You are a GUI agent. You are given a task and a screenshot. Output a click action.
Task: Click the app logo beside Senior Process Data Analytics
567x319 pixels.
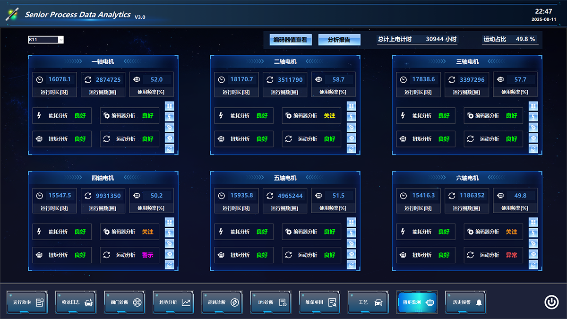pos(12,14)
